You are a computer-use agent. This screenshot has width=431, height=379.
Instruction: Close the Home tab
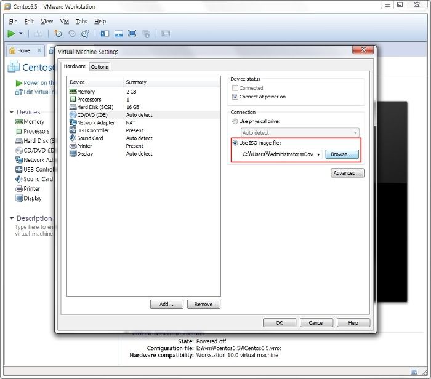coord(39,50)
